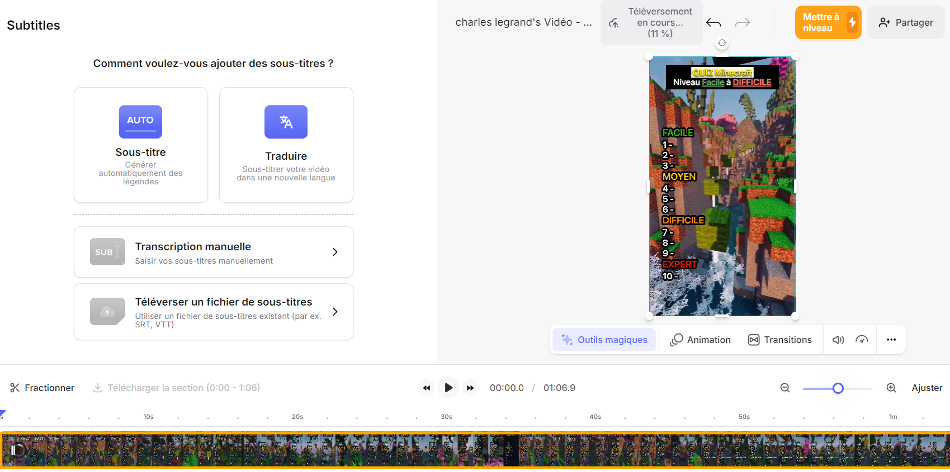The image size is (950, 472).
Task: Click the translate language icon
Action: point(286,122)
